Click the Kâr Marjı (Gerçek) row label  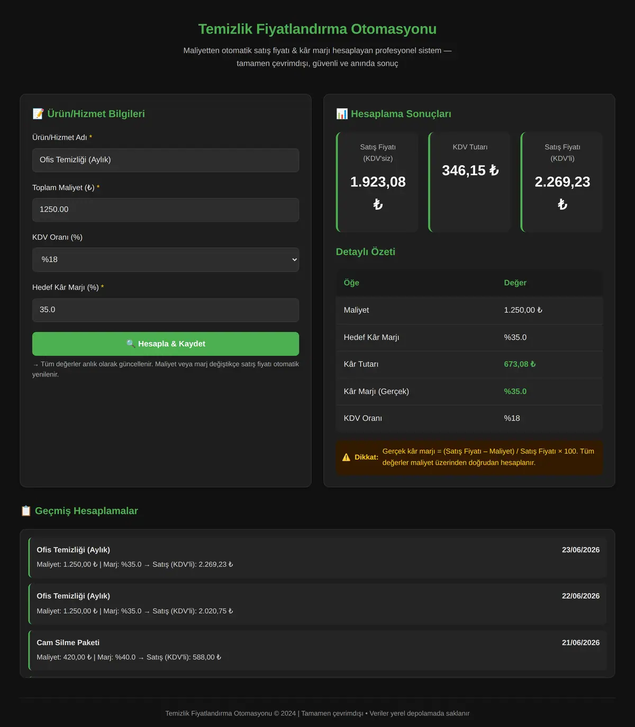pos(376,391)
